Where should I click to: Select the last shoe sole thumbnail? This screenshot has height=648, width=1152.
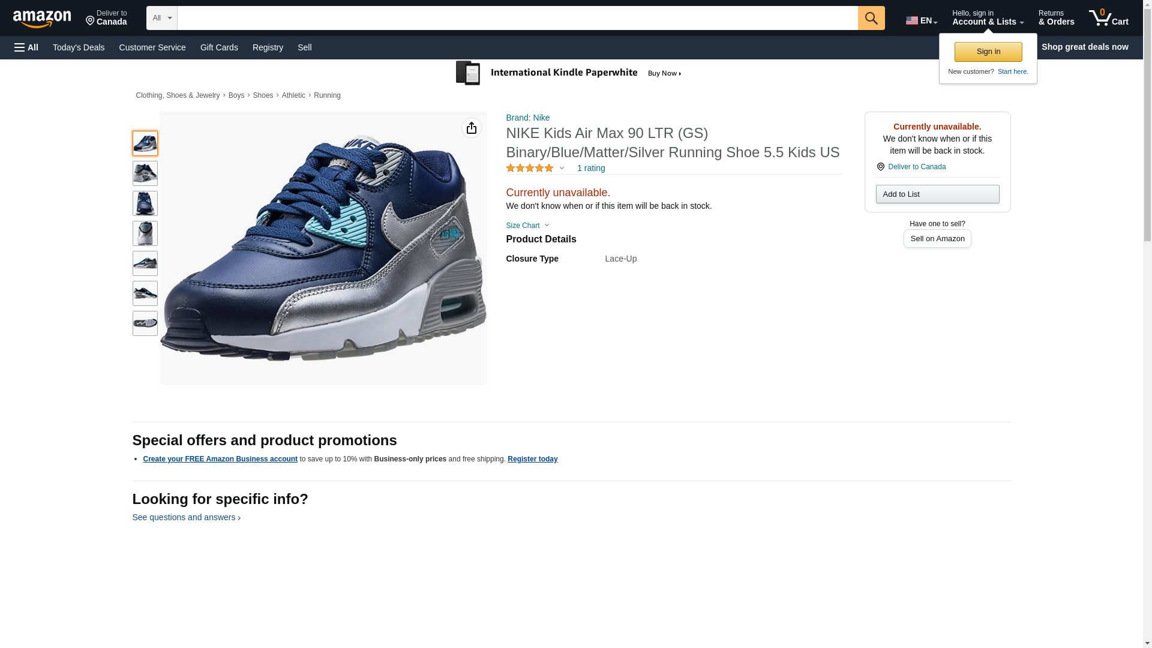point(145,323)
